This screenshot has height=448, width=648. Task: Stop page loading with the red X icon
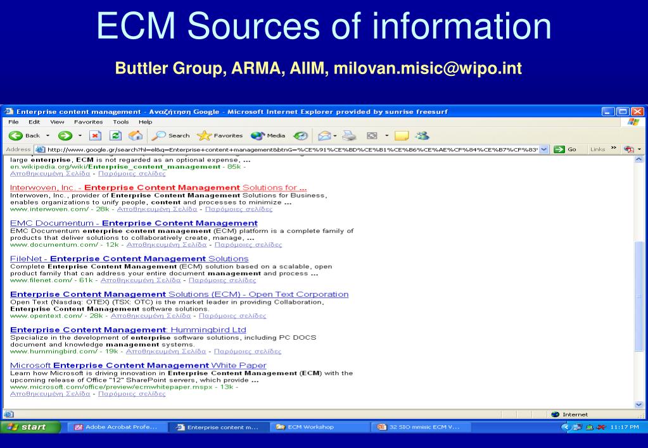(x=95, y=135)
